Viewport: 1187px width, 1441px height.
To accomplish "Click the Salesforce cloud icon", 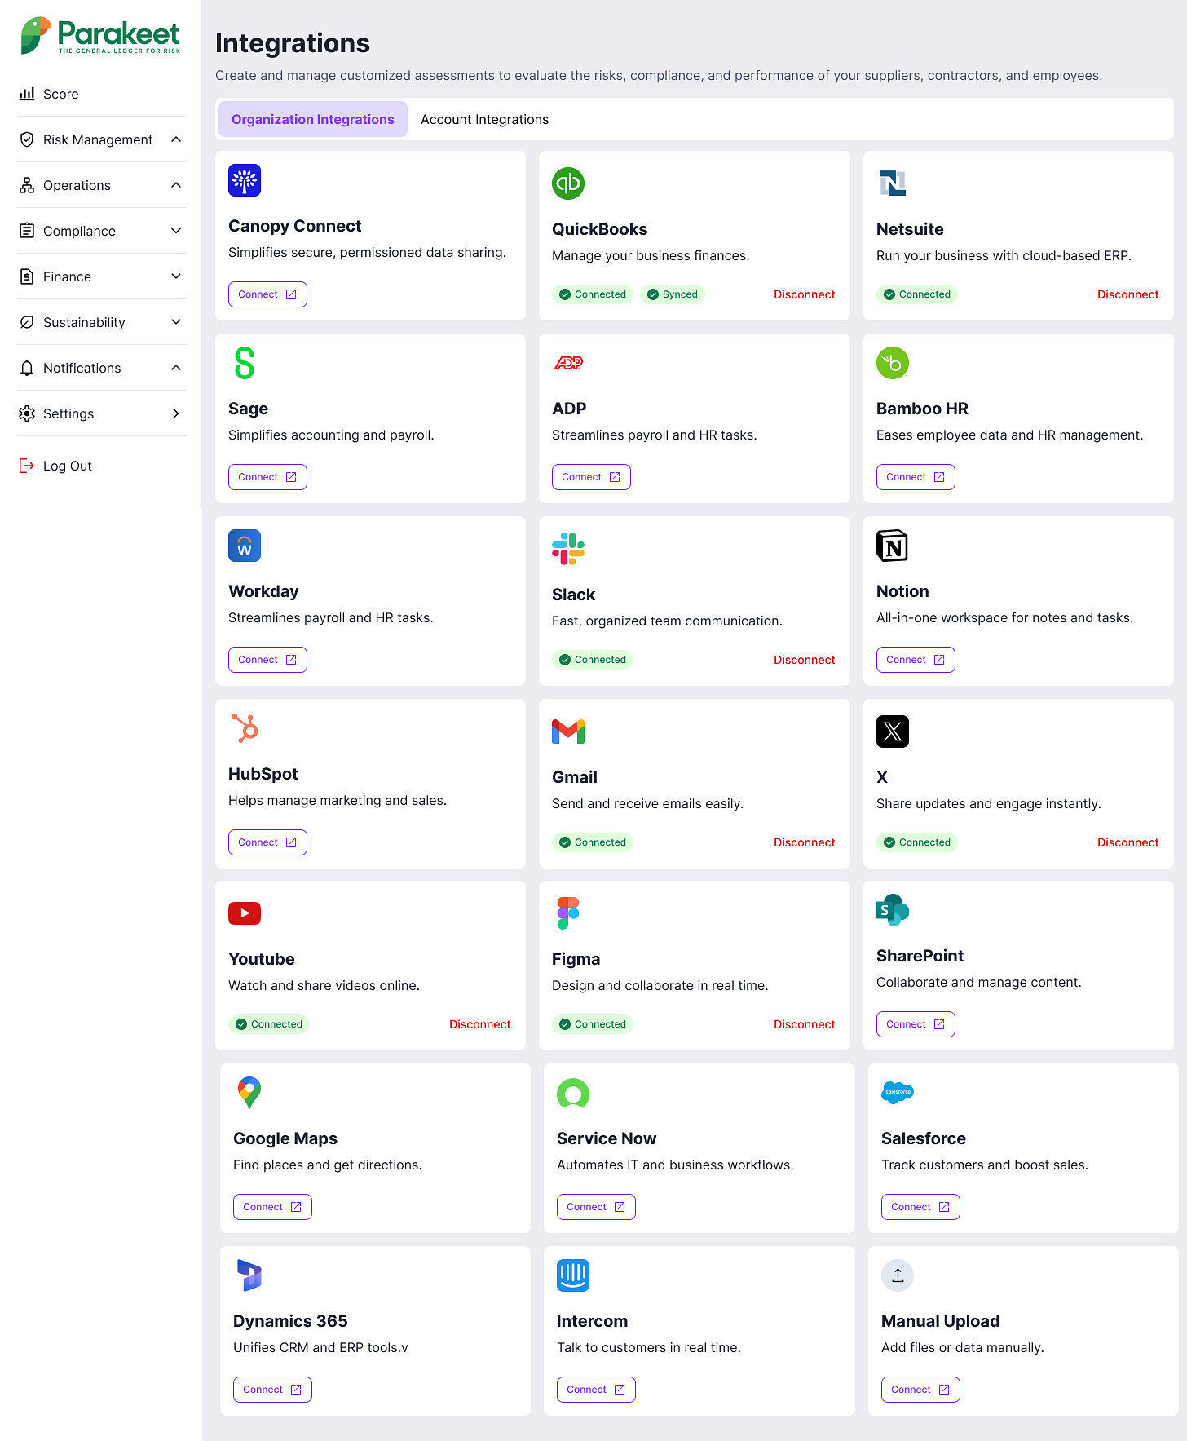I will coord(898,1093).
